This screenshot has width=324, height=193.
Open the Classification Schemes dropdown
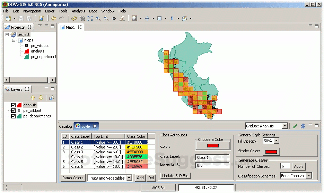(x=309, y=176)
